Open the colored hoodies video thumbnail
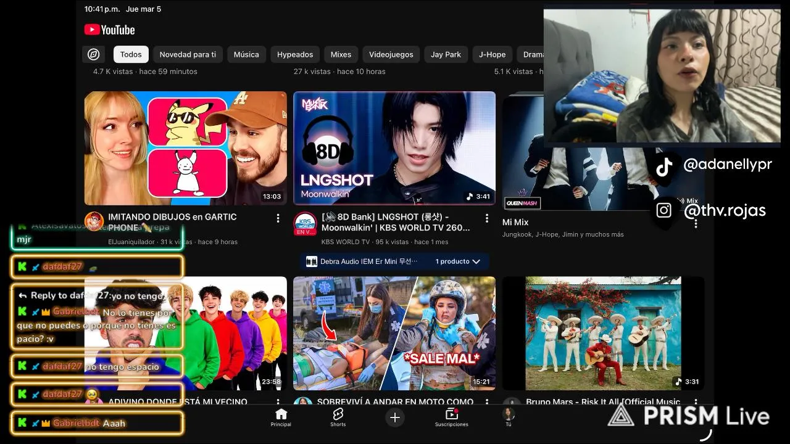The width and height of the screenshot is (790, 444). (x=186, y=333)
